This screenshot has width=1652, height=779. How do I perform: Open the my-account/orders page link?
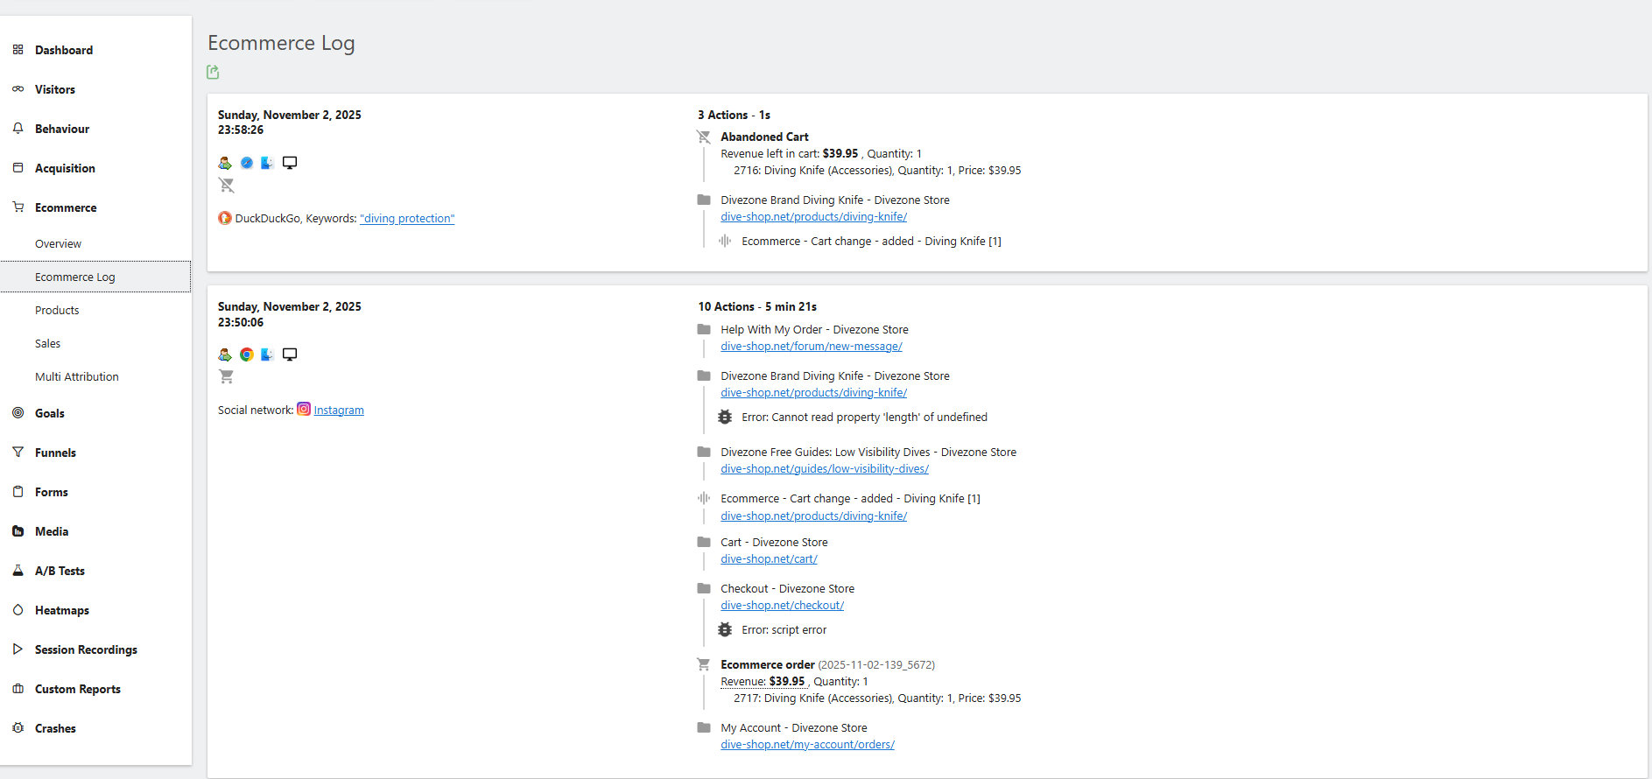(x=807, y=745)
